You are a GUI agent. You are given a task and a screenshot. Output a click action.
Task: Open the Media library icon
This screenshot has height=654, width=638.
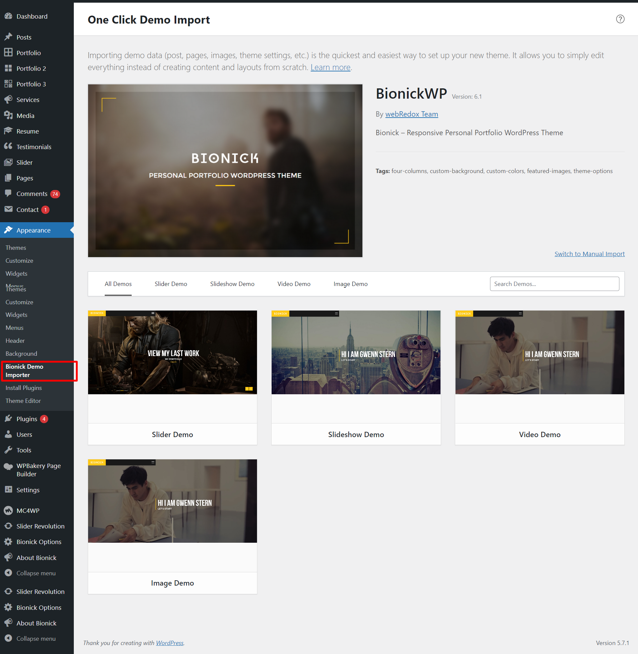click(8, 115)
